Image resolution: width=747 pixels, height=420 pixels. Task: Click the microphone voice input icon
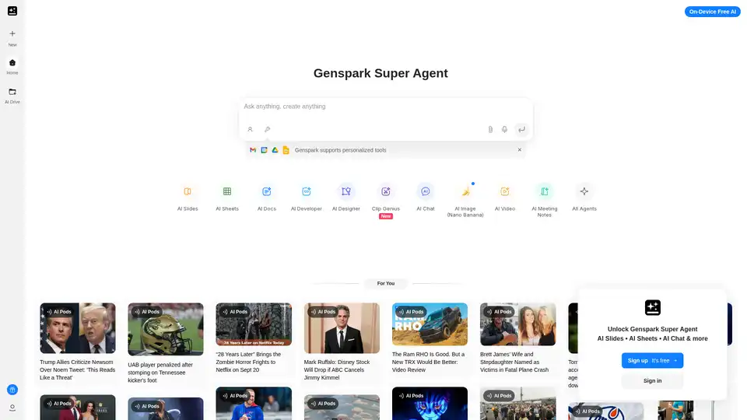coord(505,129)
